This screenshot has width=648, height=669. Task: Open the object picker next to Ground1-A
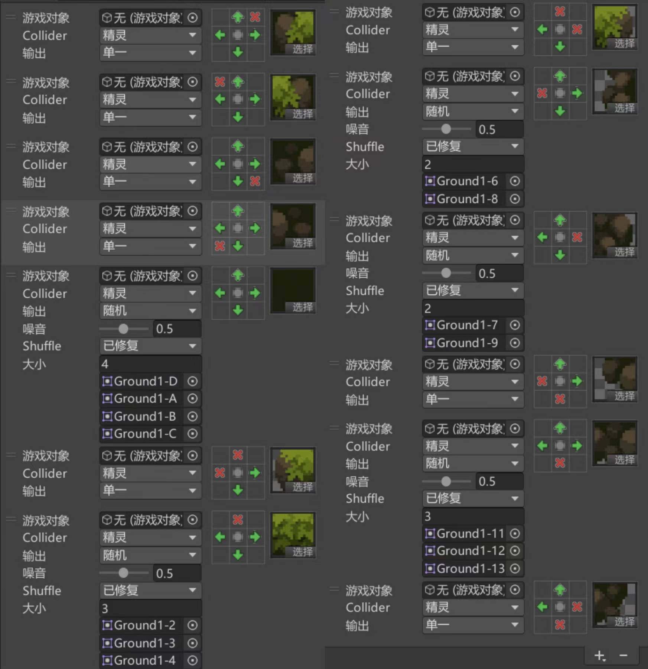pos(192,398)
